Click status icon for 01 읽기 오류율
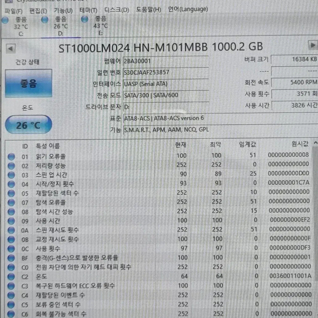The image size is (318, 318). (x=11, y=157)
